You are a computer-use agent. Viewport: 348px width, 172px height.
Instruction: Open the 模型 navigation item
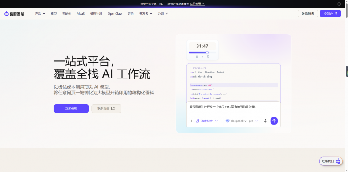coord(53,14)
